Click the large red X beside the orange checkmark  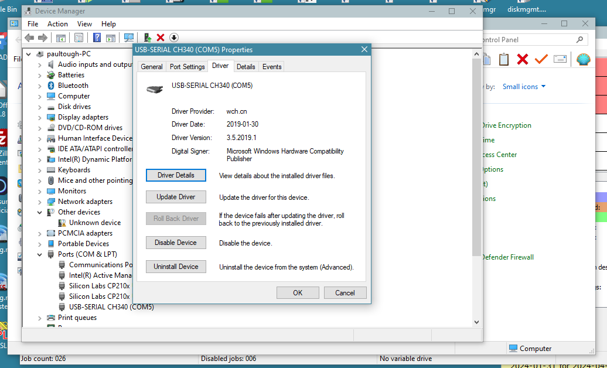tap(523, 59)
